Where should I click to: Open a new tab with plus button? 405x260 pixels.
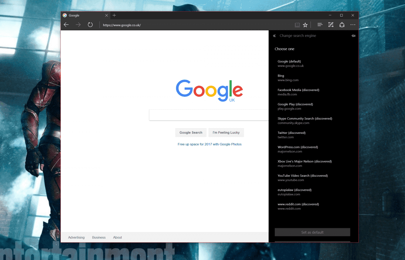click(114, 16)
